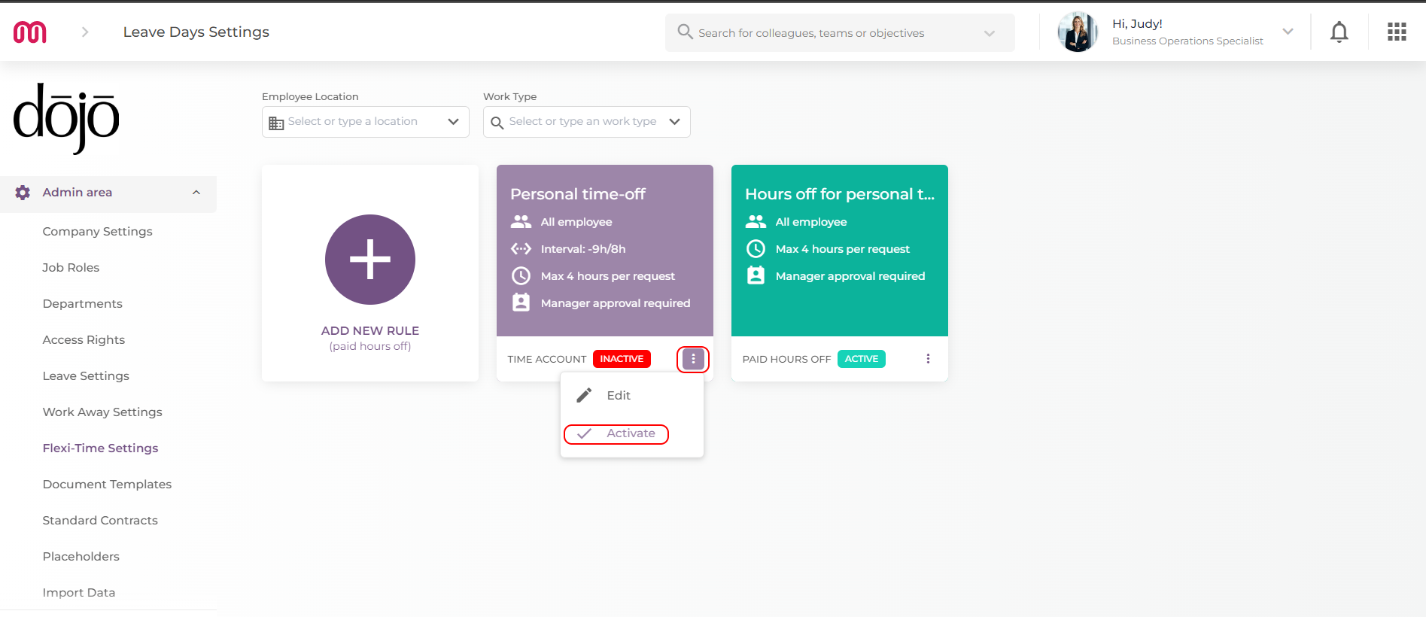Image resolution: width=1426 pixels, height=617 pixels.
Task: Click the building icon in location field
Action: (x=276, y=123)
